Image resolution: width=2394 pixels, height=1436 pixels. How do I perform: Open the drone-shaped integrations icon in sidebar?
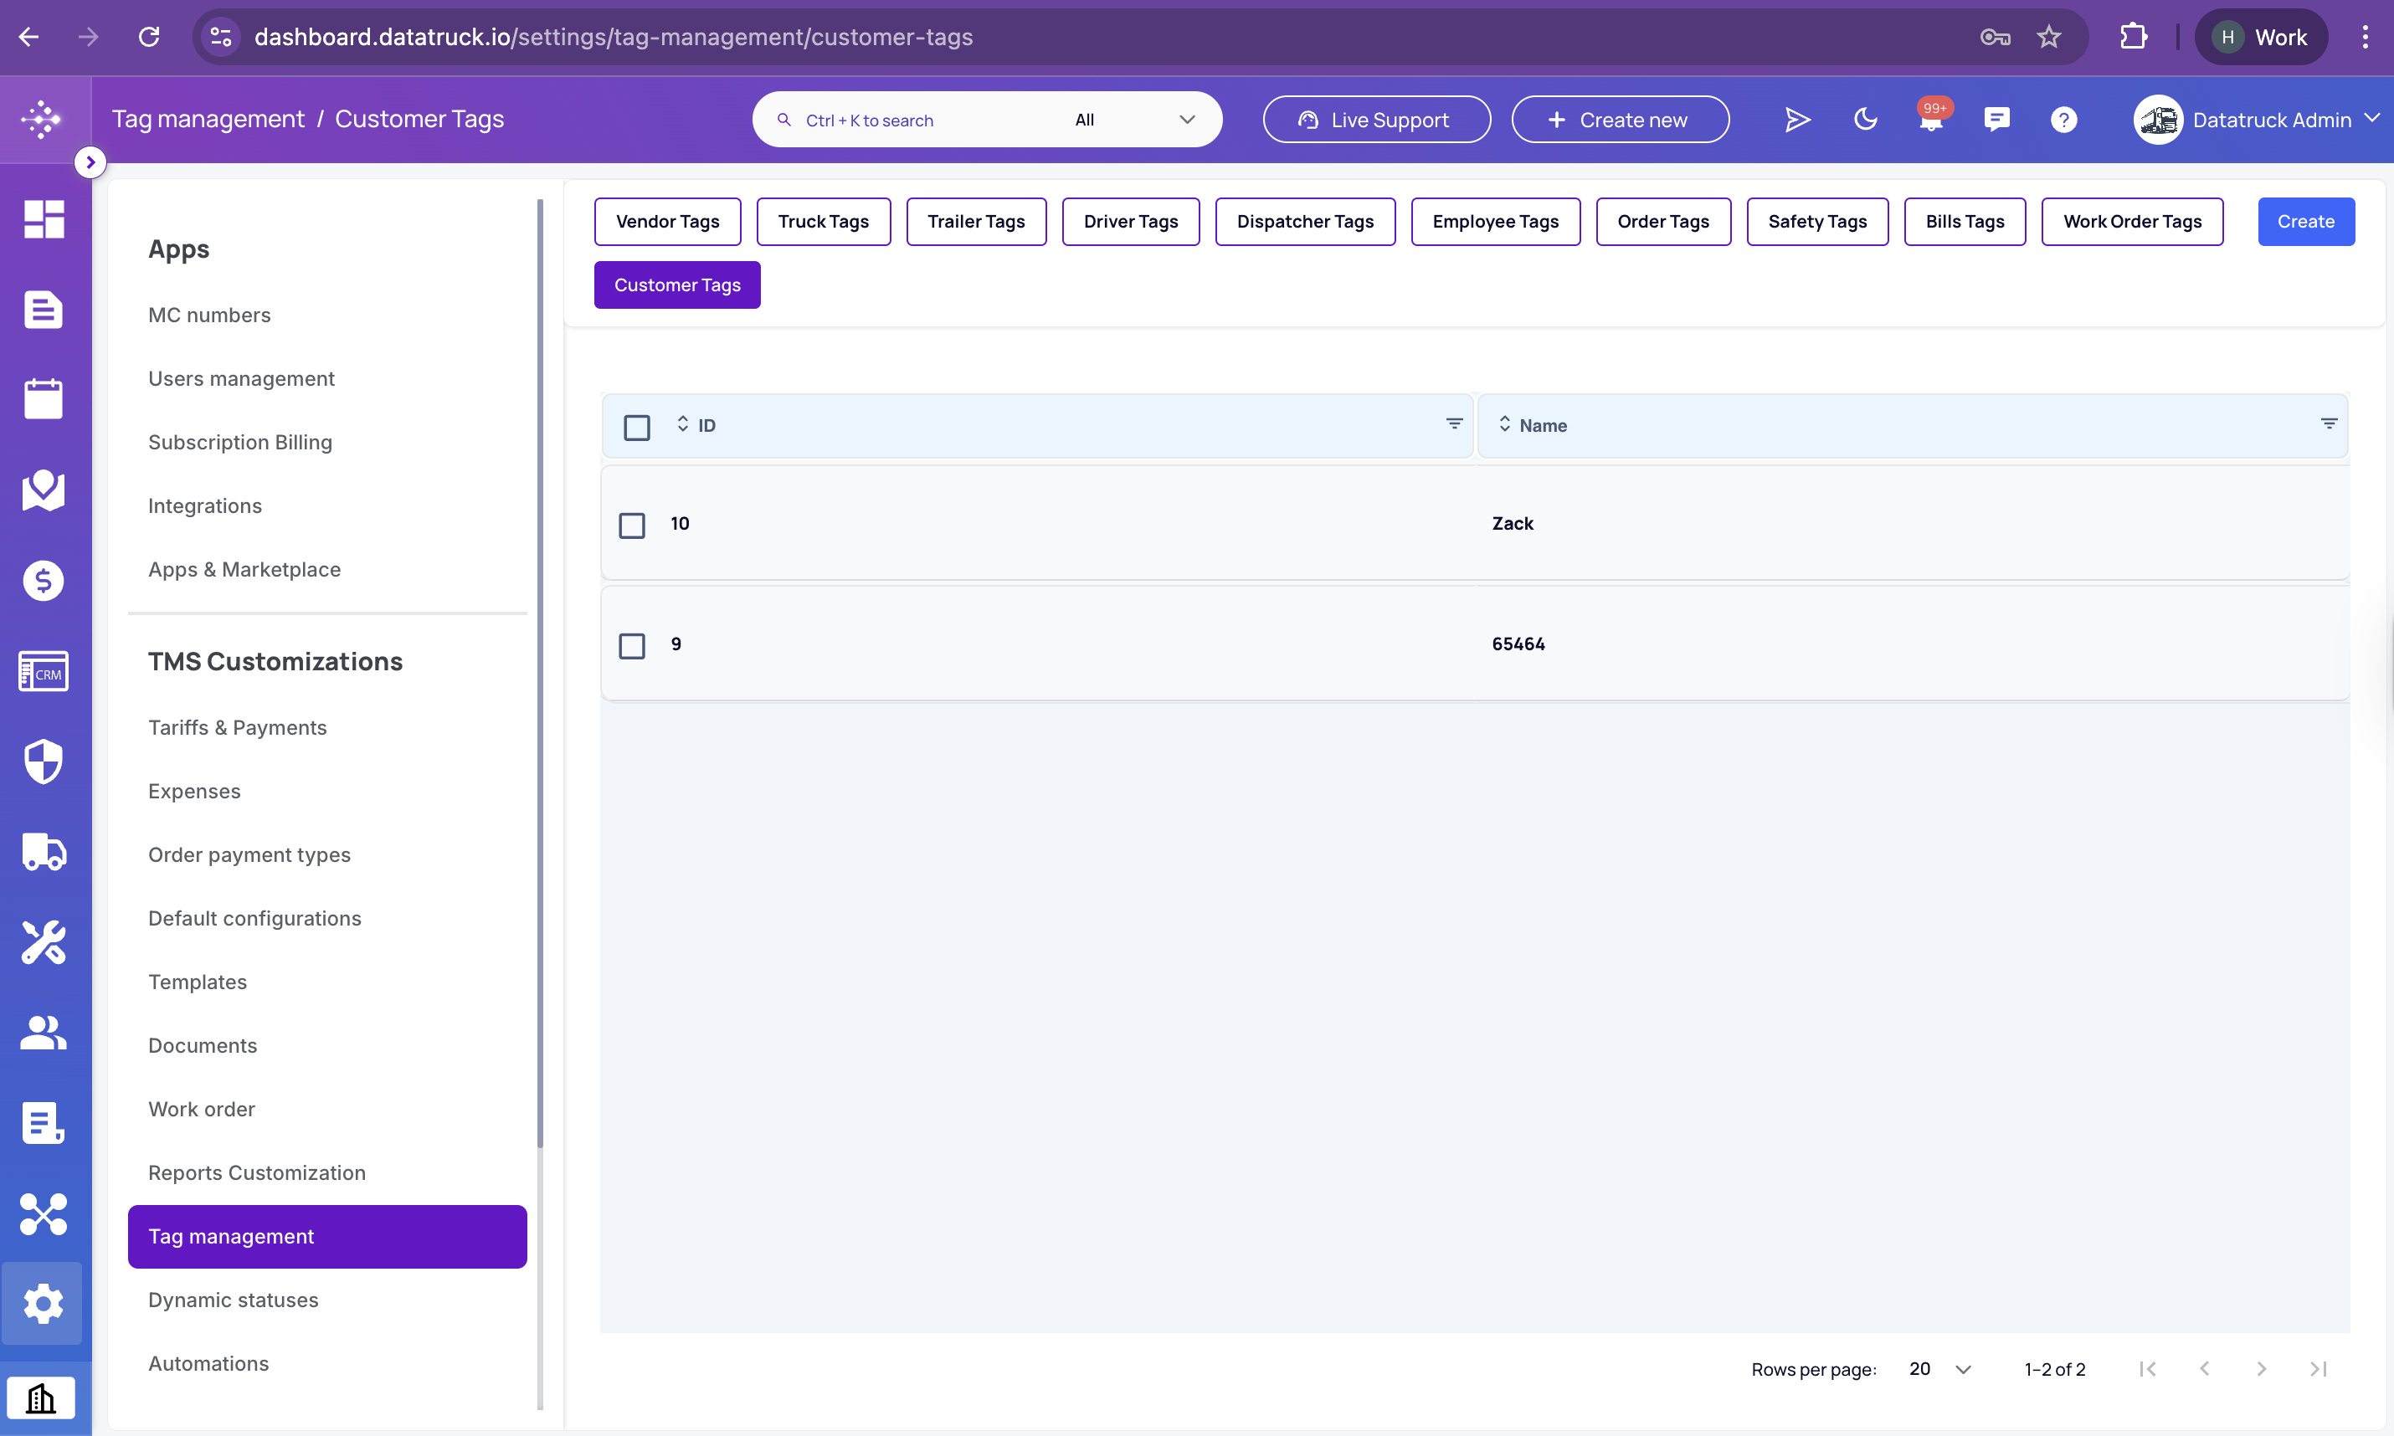[x=44, y=1213]
